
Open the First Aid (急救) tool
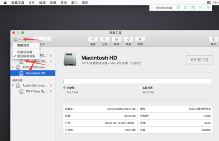(93, 39)
